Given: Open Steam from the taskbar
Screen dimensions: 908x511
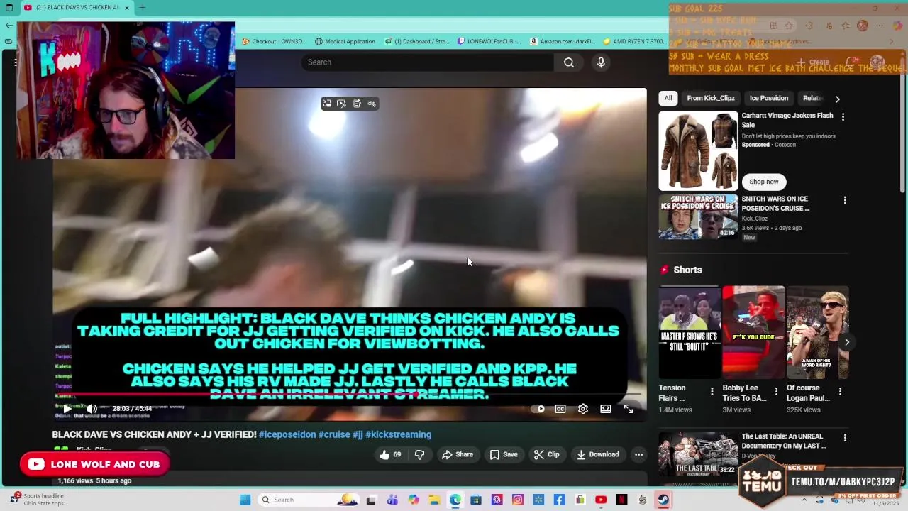Looking at the screenshot, I should pos(663,500).
